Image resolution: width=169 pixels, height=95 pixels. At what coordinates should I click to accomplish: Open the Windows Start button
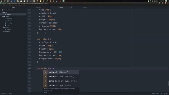click(2, 1)
